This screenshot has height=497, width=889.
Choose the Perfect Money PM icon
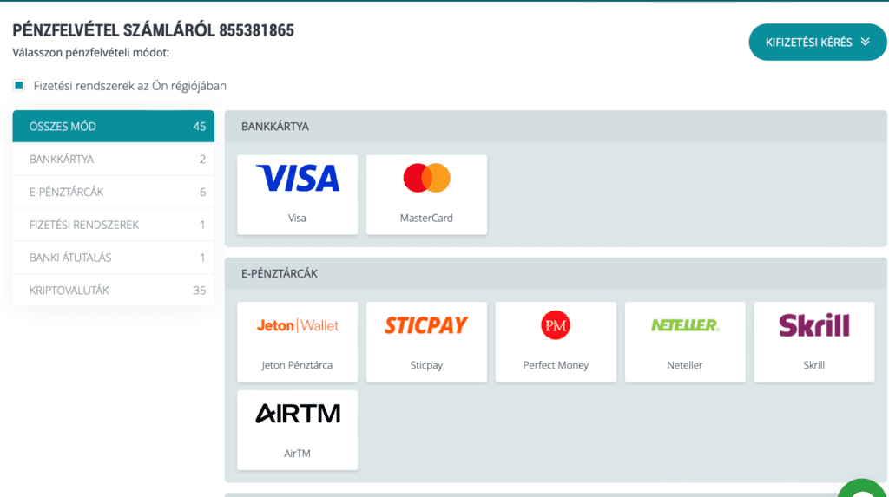555,325
